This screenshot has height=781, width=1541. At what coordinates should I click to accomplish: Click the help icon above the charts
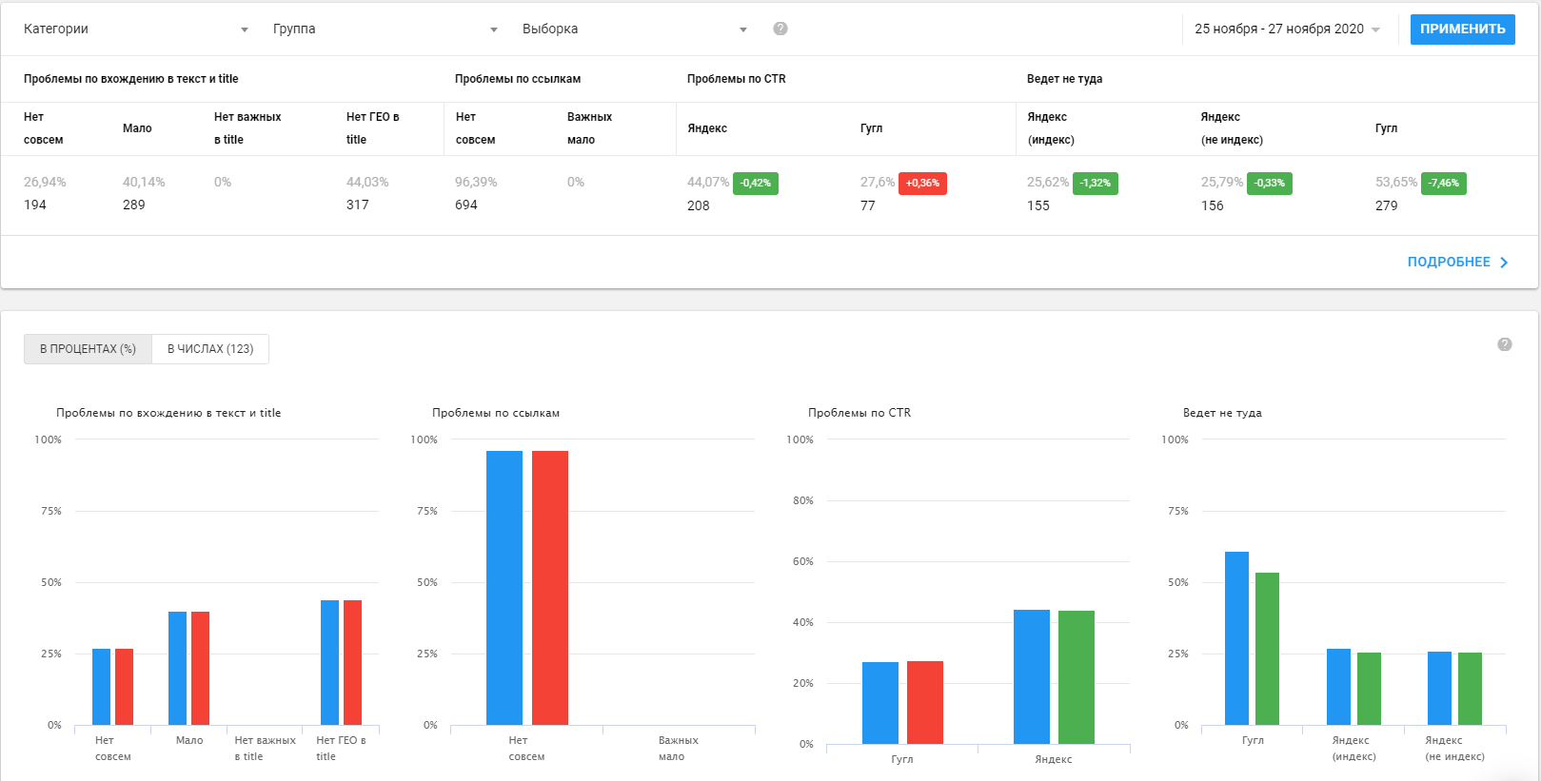tap(1505, 344)
